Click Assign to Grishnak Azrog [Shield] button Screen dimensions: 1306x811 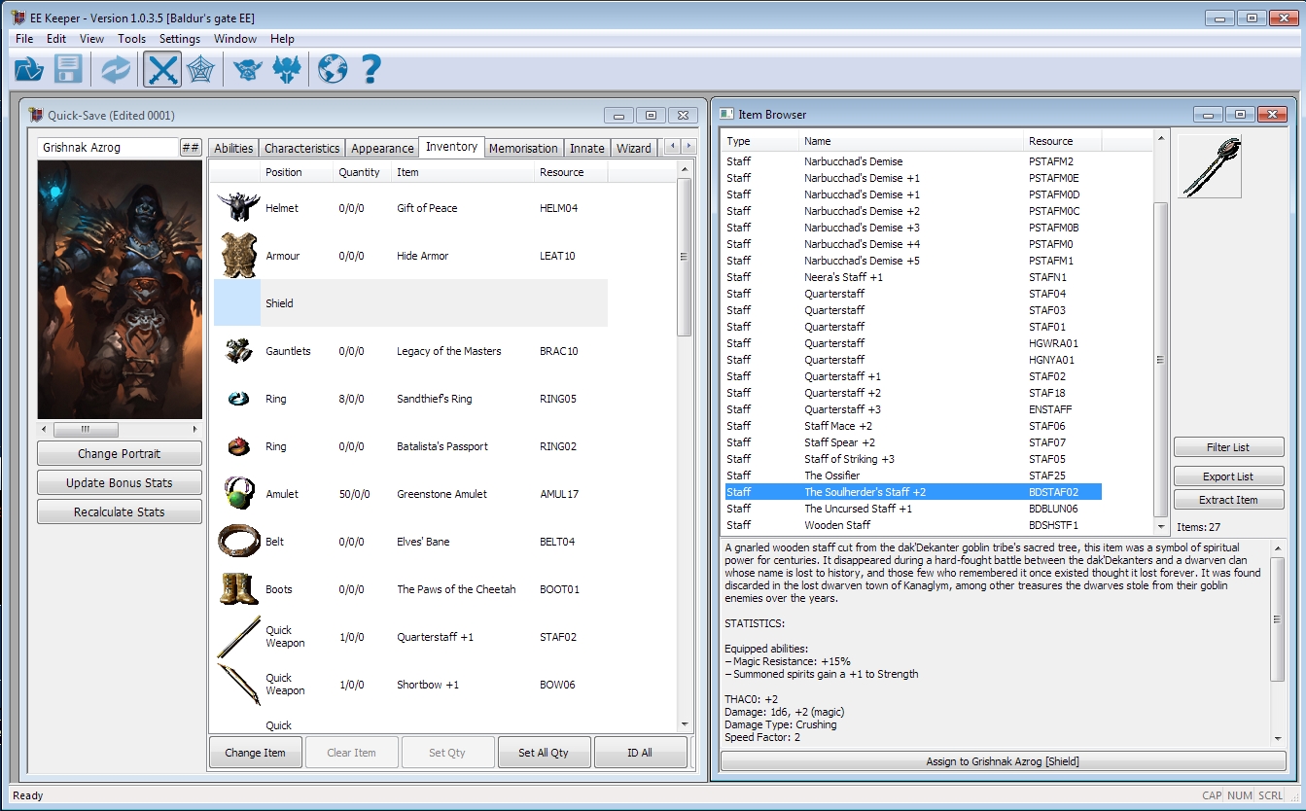[1003, 761]
